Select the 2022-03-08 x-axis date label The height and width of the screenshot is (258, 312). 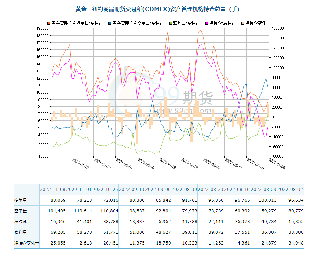211,164
